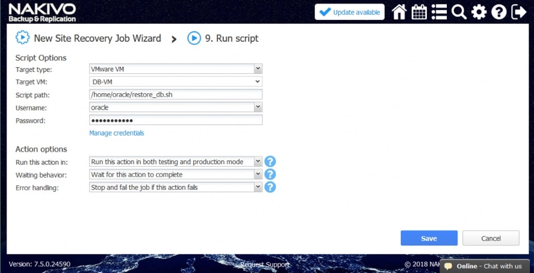
Task: Click the Search magnifier icon
Action: [x=459, y=12]
